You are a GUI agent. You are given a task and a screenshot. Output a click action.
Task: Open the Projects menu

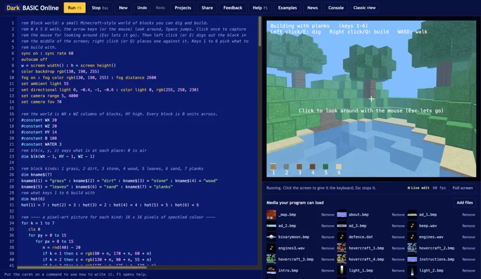click(x=183, y=8)
